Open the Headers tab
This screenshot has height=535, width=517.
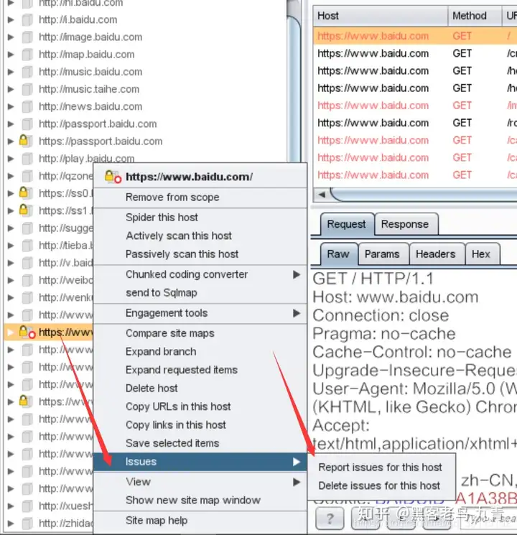[436, 254]
